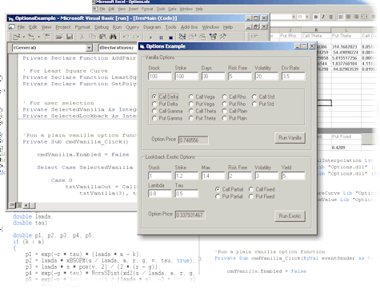Switch to Procedure View in code window
This screenshot has height=288, width=380.
coord(12,205)
